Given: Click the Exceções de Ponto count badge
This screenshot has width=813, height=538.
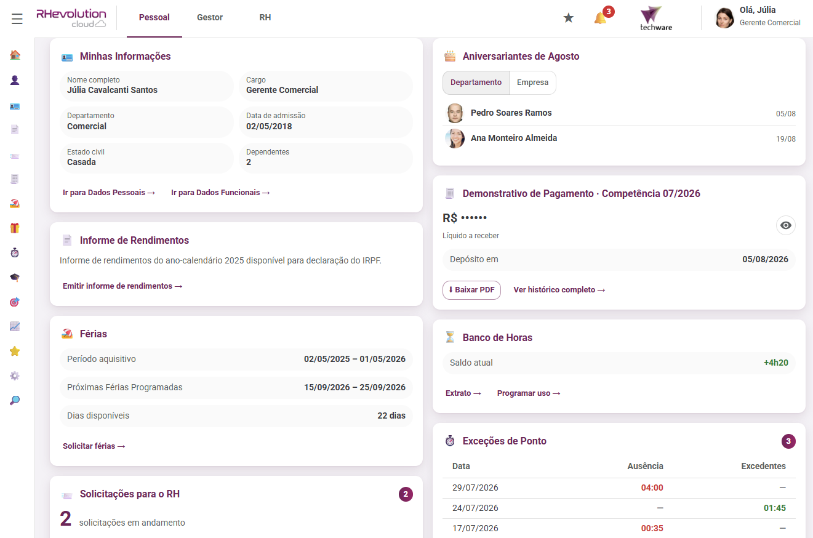Looking at the screenshot, I should [788, 441].
